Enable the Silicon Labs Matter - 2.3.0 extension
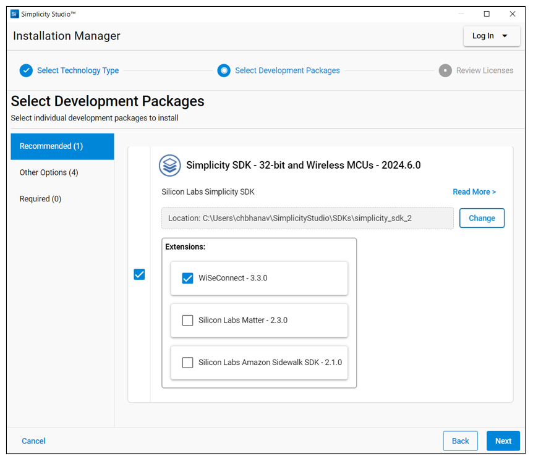541x459 pixels. point(187,320)
